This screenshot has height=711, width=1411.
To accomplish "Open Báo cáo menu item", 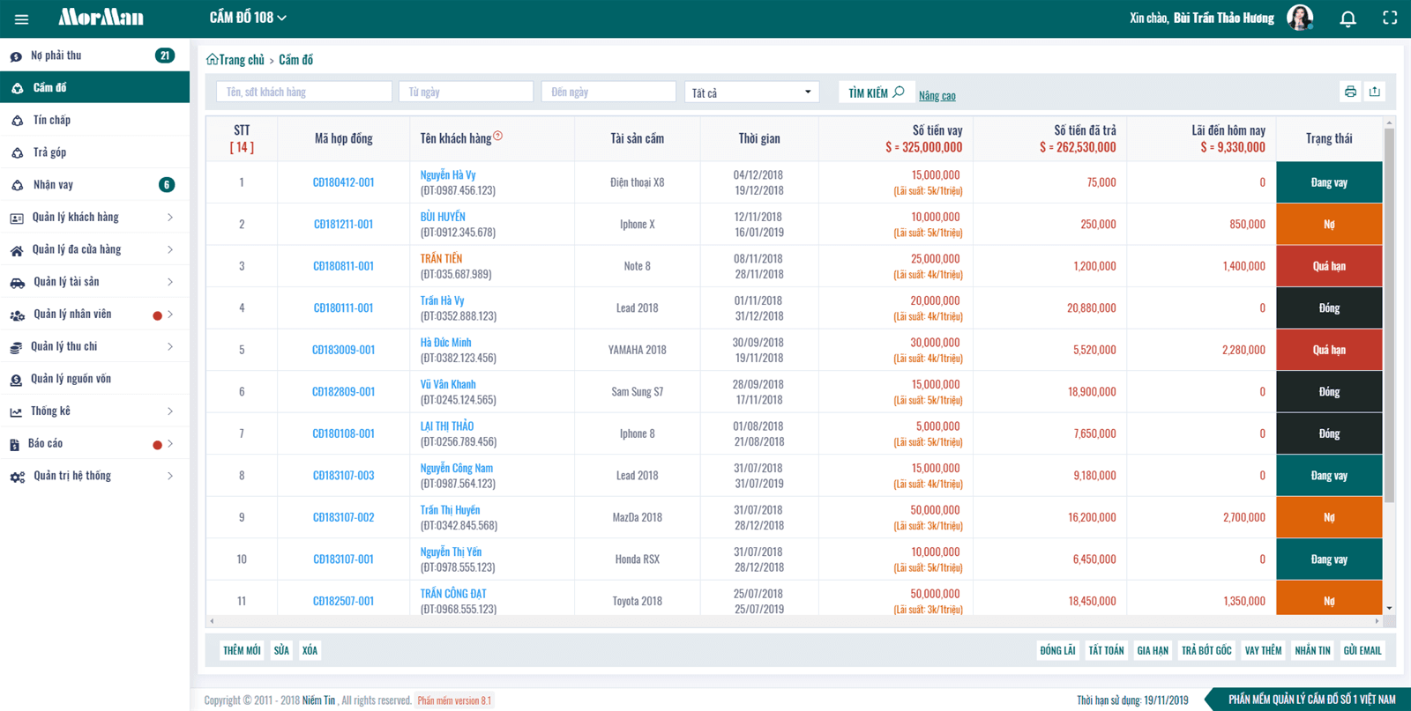I will 94,443.
